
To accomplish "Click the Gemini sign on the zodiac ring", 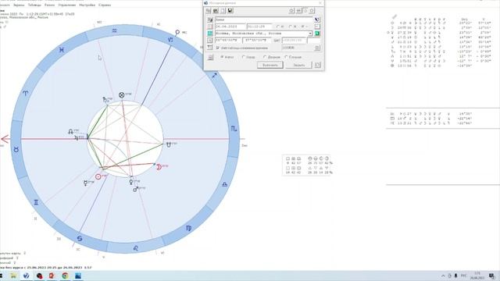I will click(36, 202).
